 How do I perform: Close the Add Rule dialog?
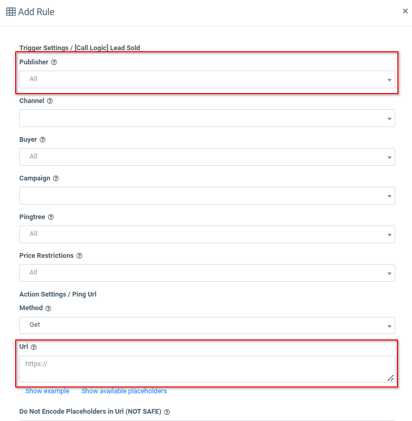(x=405, y=11)
